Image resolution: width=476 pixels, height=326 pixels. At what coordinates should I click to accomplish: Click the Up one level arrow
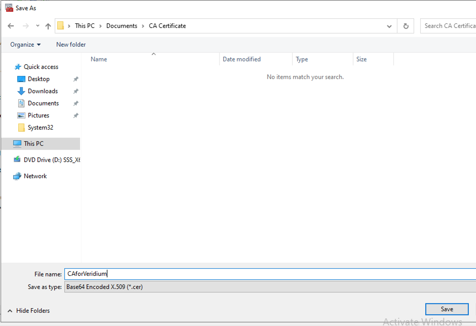pos(48,26)
